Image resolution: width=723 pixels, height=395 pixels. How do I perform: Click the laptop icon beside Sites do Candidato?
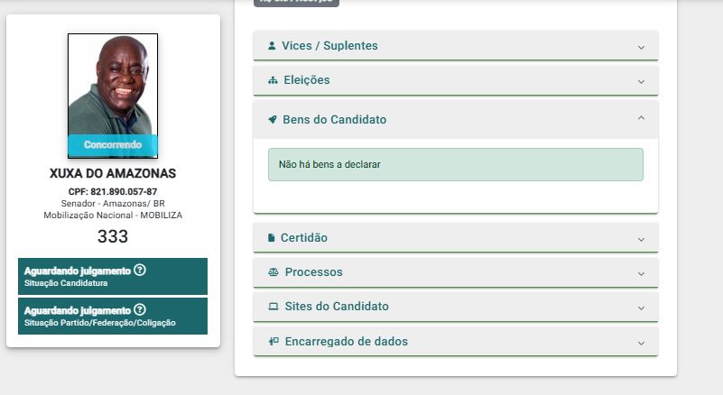click(273, 307)
